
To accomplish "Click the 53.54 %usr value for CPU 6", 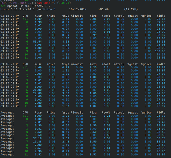I will pyautogui.click(x=37, y=42).
